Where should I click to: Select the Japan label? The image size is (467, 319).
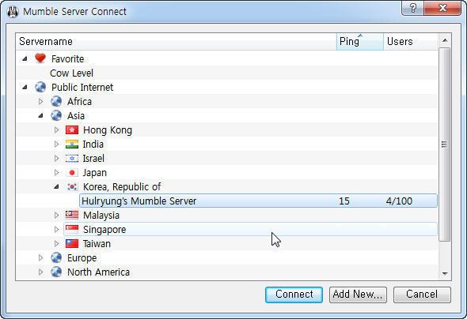point(94,173)
